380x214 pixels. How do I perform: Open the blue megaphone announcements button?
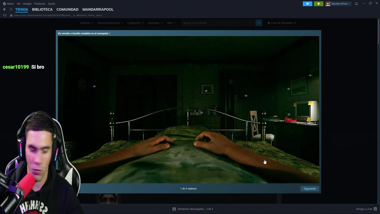click(x=308, y=4)
